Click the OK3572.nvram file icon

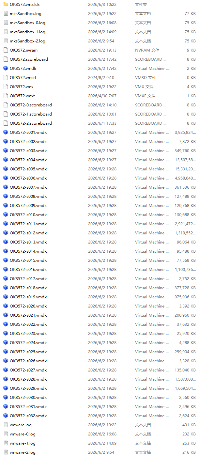click(x=6, y=50)
